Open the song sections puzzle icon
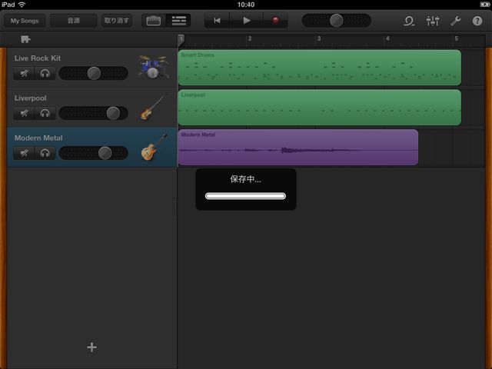 (25, 39)
